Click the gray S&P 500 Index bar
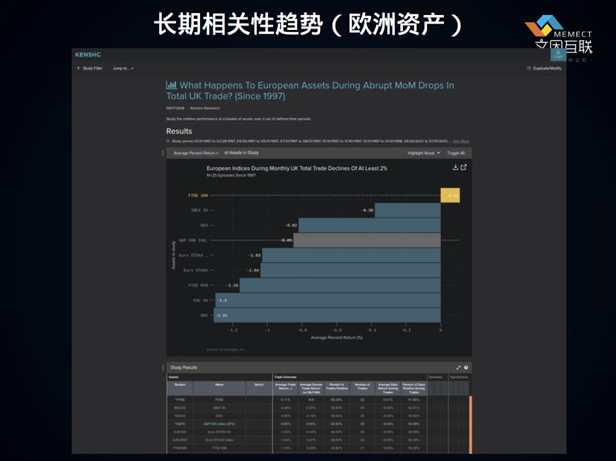Screen dimensions: 616x461 [367, 240]
